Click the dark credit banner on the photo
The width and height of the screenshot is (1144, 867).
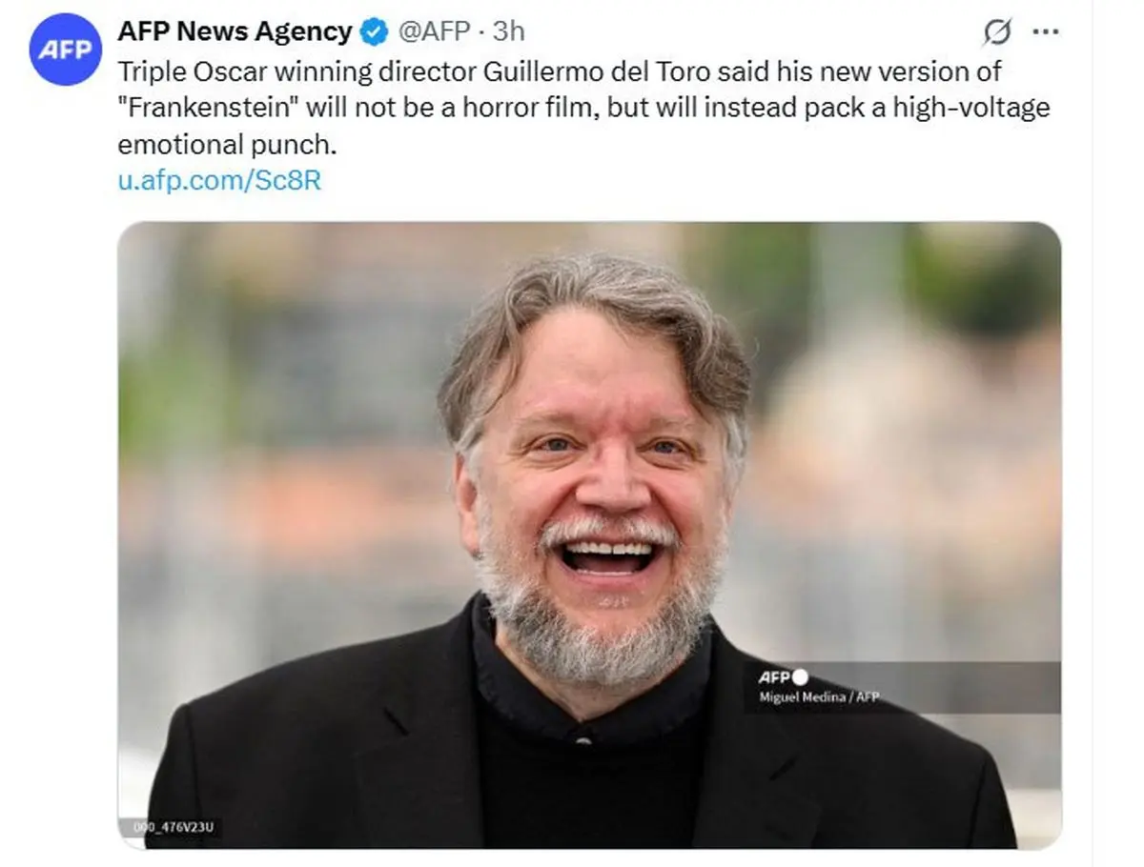click(x=902, y=687)
